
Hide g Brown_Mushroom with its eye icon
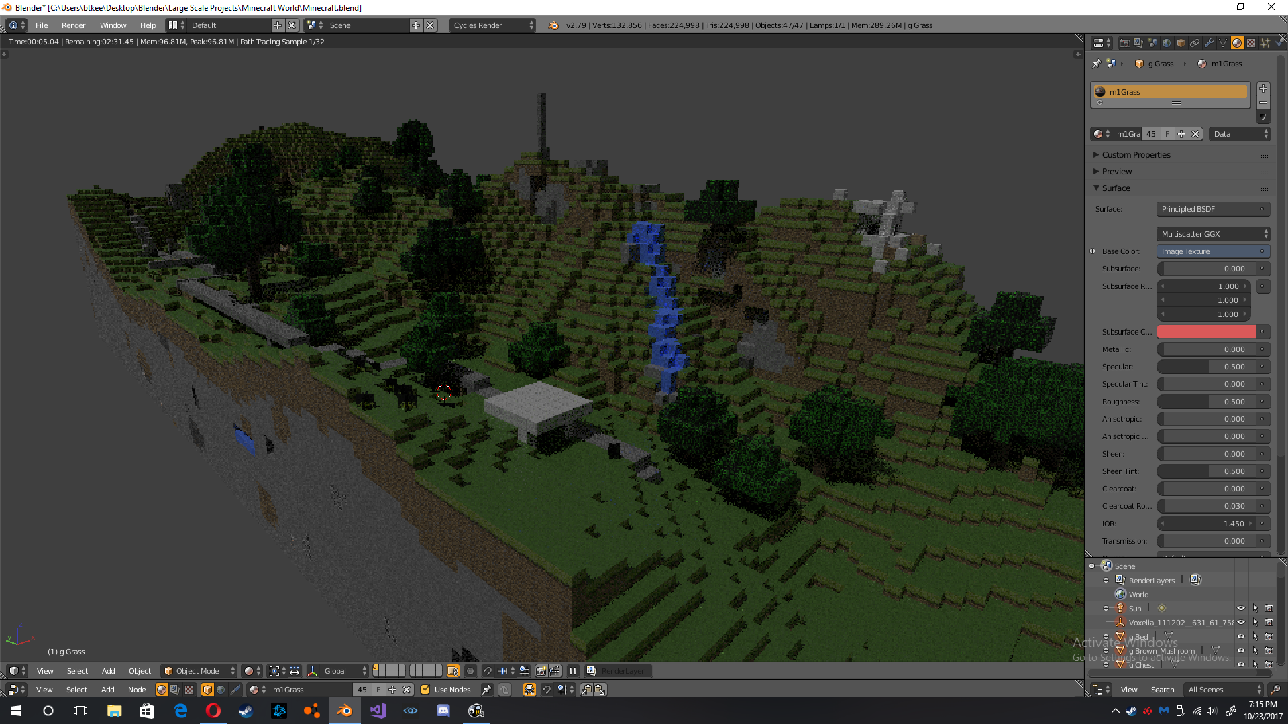(x=1241, y=651)
